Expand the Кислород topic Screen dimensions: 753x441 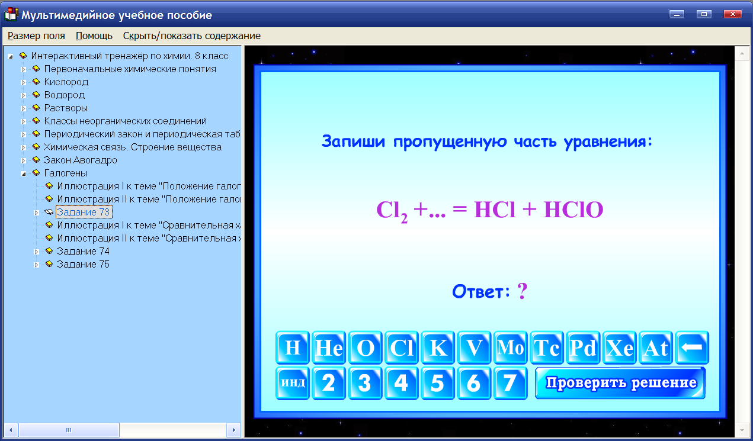[23, 82]
